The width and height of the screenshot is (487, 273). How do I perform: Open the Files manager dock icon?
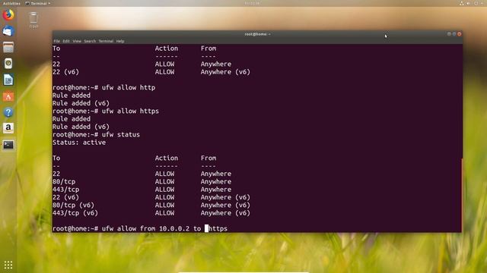coord(8,47)
